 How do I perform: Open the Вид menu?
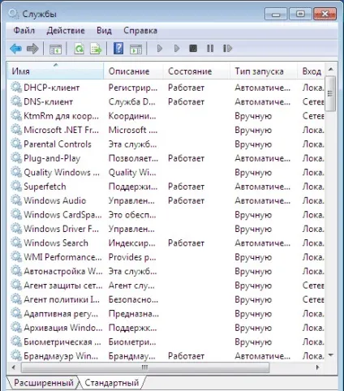coord(104,30)
